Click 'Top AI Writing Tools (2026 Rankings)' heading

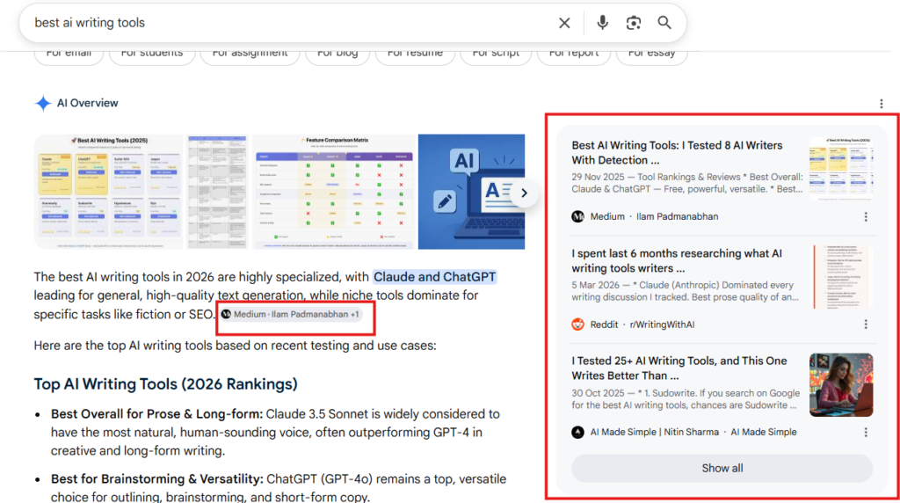(165, 384)
